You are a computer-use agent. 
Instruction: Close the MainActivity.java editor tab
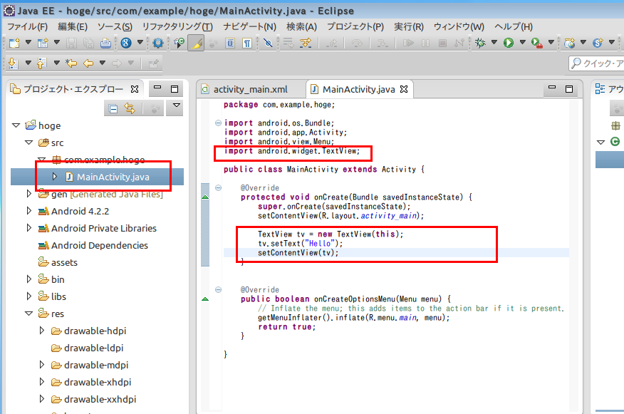pos(404,89)
